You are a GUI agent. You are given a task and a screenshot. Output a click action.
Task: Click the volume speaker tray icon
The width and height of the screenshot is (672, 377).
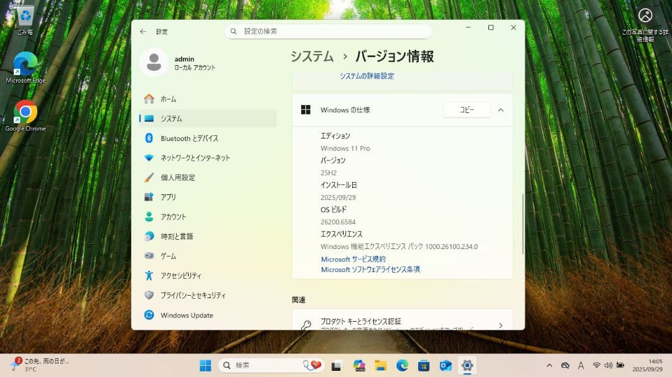(x=608, y=365)
